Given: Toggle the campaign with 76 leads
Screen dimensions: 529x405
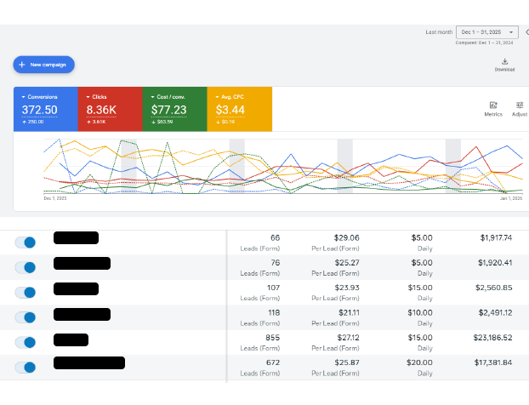Looking at the screenshot, I should (x=26, y=267).
